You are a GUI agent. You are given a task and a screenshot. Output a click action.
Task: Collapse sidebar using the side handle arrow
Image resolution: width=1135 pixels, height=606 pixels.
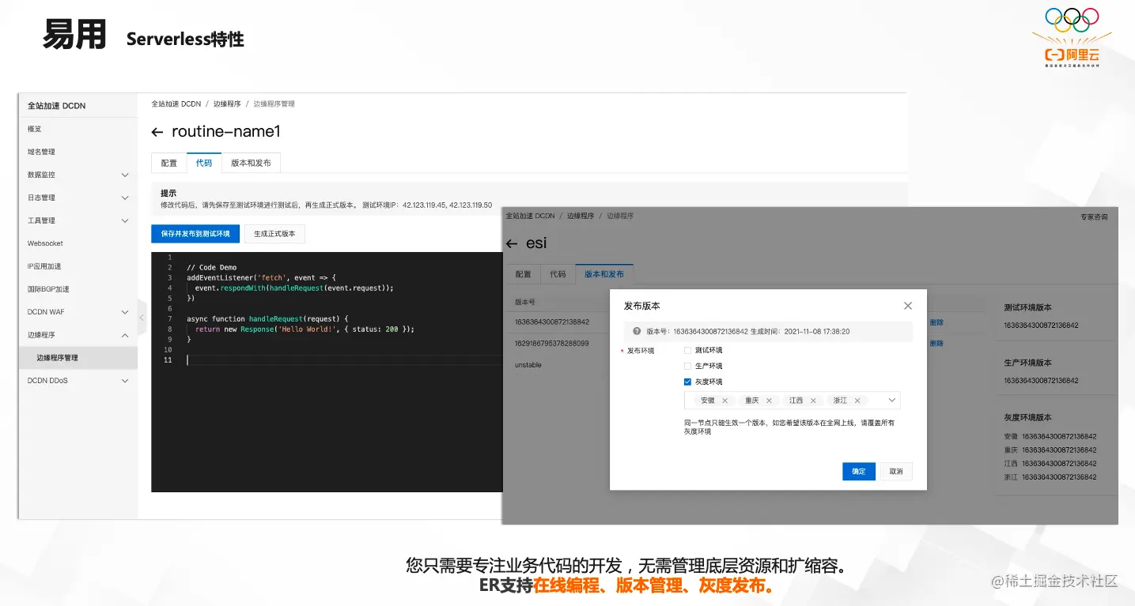[142, 318]
